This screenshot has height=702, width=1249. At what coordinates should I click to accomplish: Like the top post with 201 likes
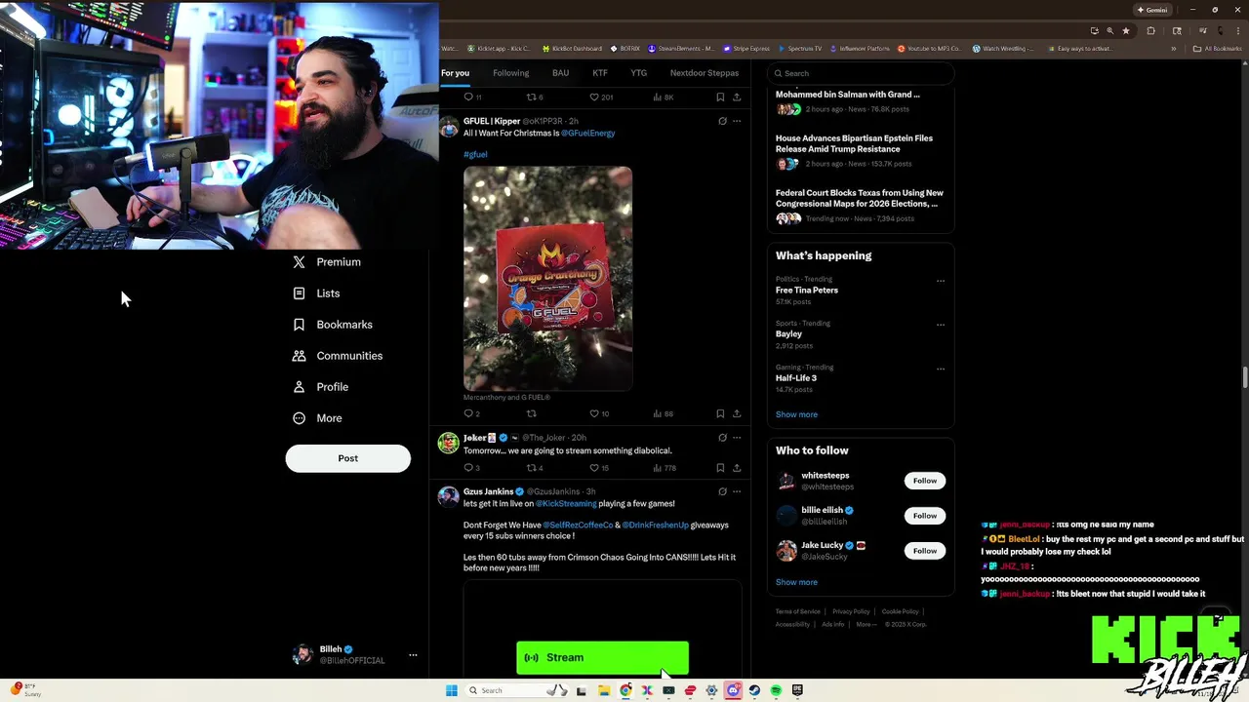[601, 97]
